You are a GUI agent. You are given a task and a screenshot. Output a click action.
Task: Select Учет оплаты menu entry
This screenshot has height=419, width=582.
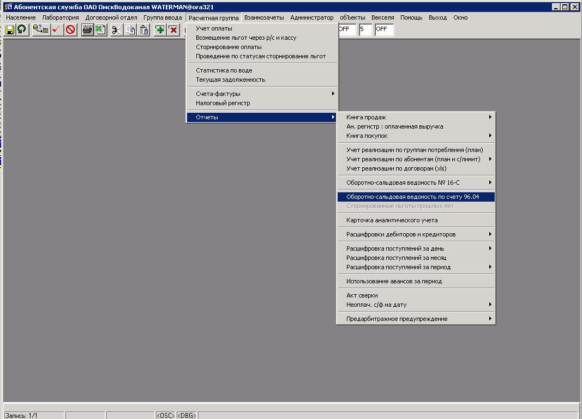[x=214, y=28]
